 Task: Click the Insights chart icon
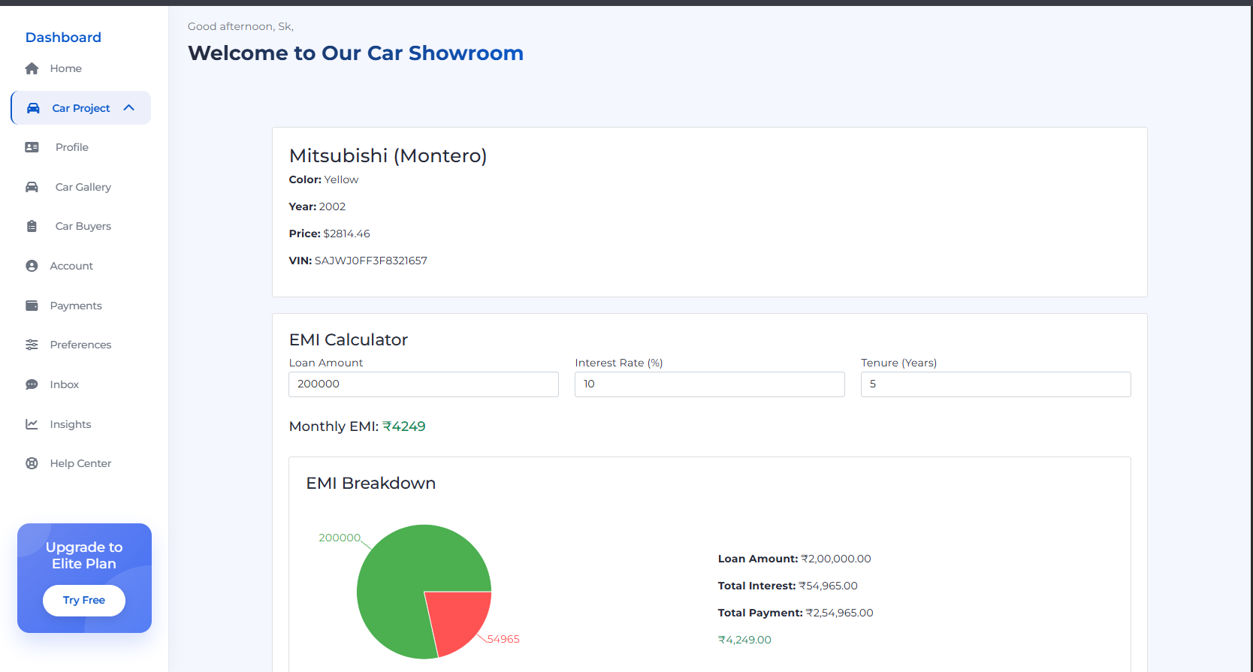tap(32, 424)
